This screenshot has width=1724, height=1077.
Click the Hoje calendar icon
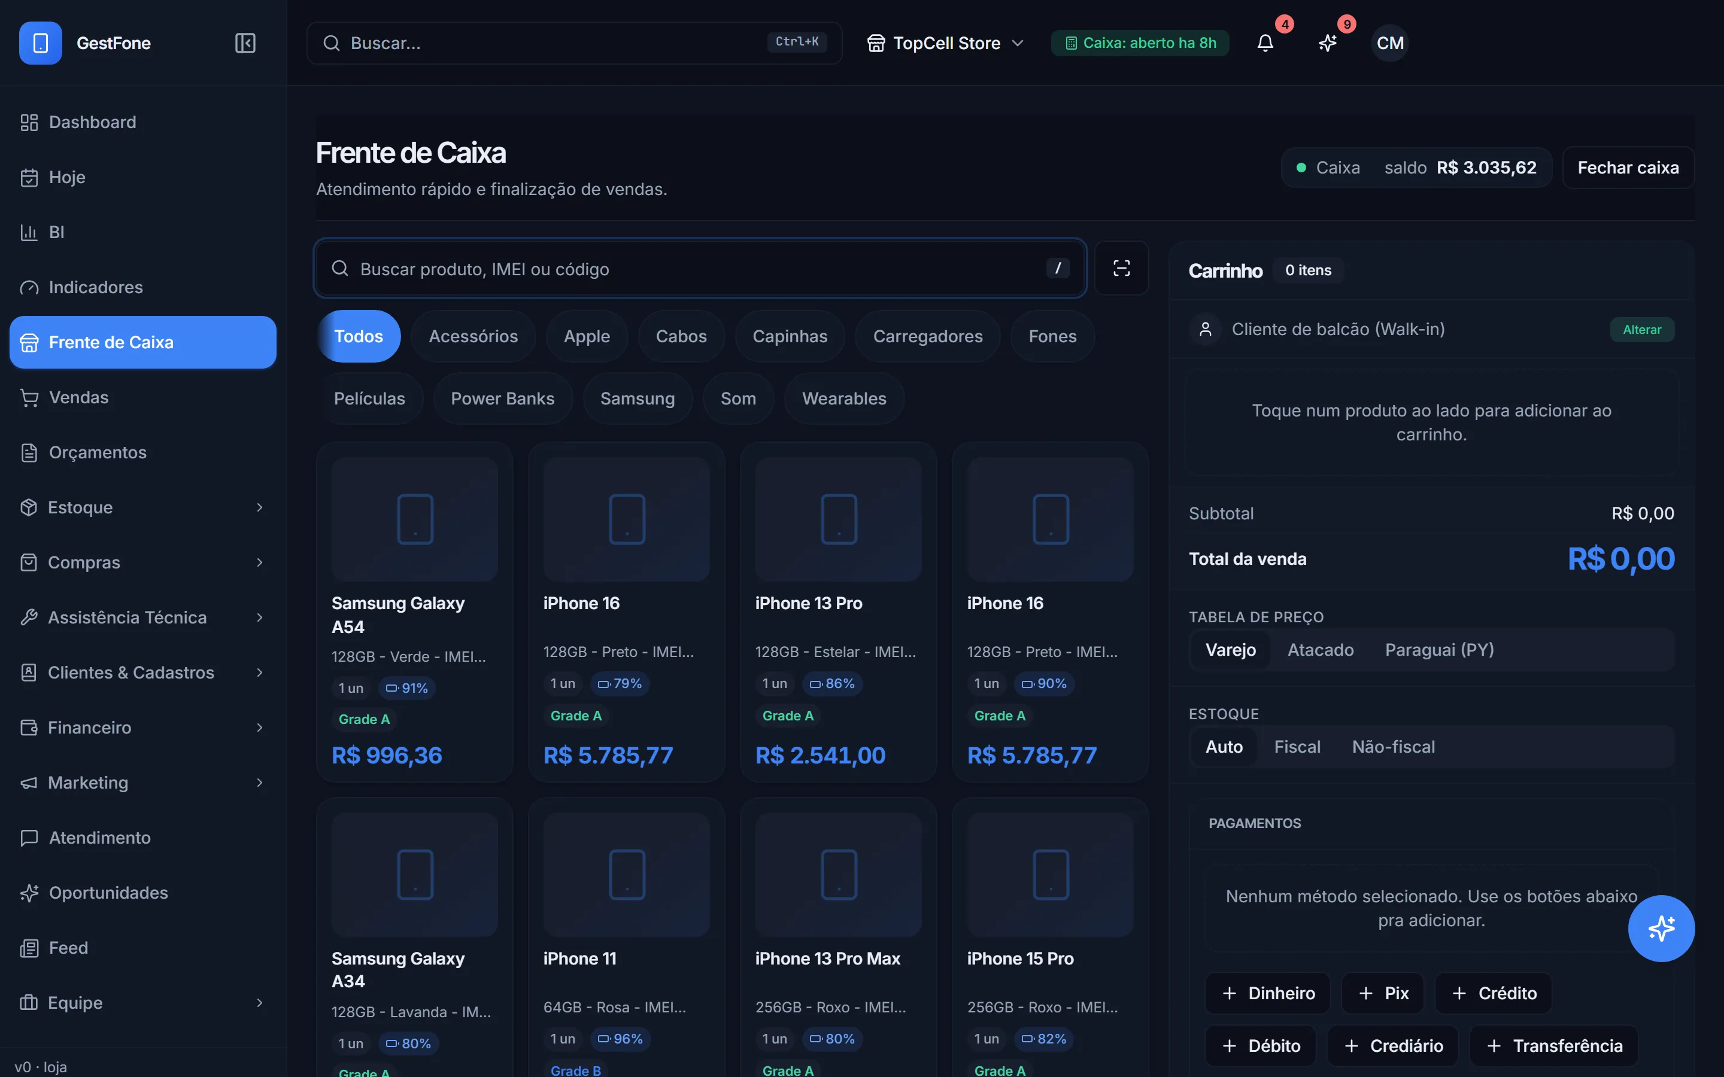tap(29, 177)
